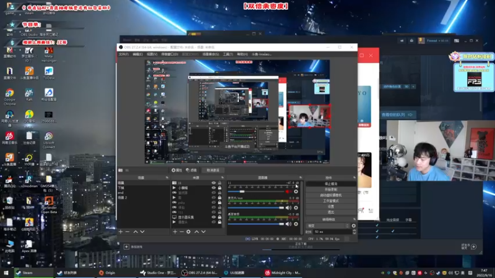Start Virtual Camera button
The image size is (495, 278).
[331, 195]
